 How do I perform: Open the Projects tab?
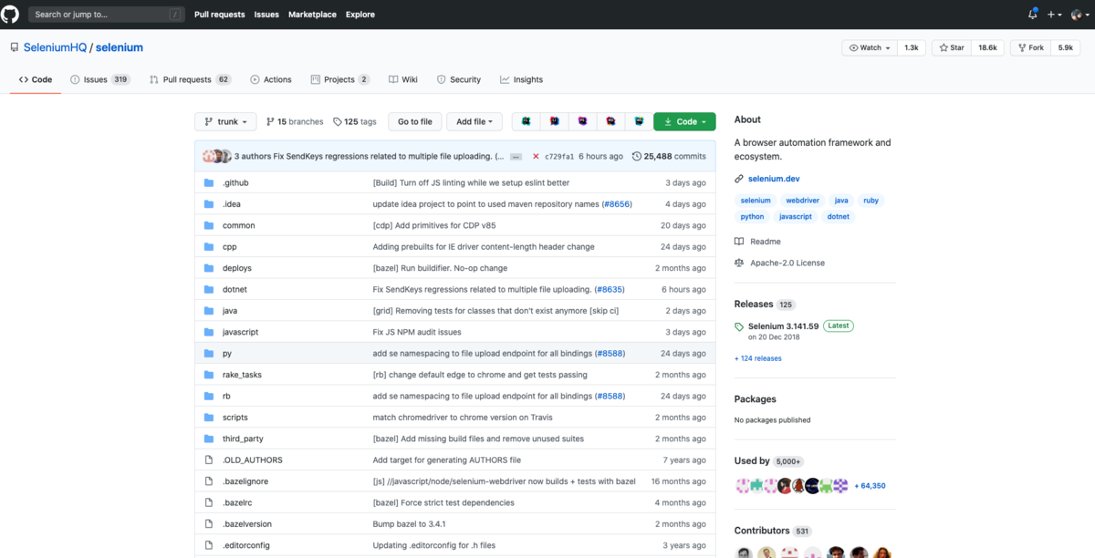pyautogui.click(x=339, y=79)
